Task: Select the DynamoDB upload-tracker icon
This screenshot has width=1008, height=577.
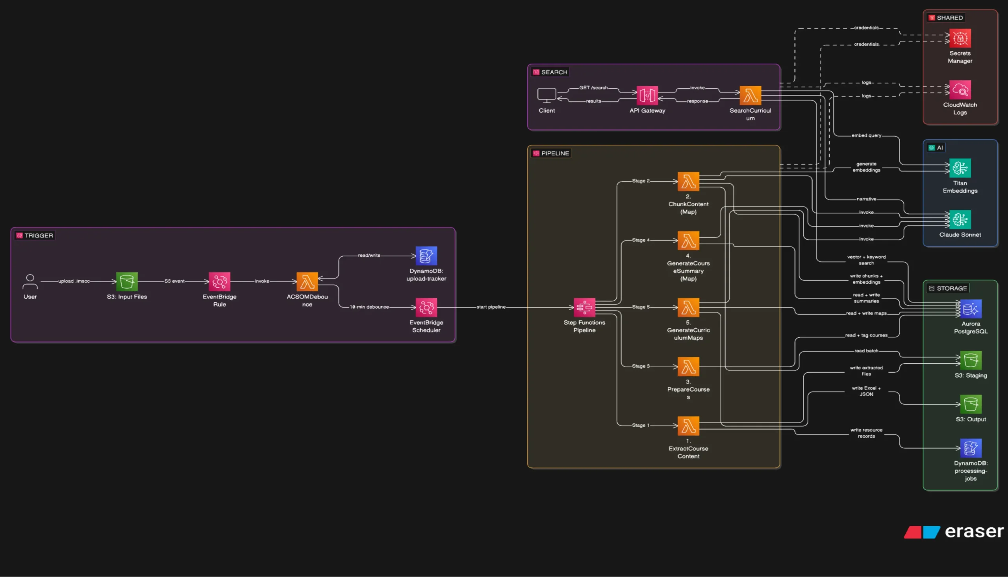Action: 426,256
